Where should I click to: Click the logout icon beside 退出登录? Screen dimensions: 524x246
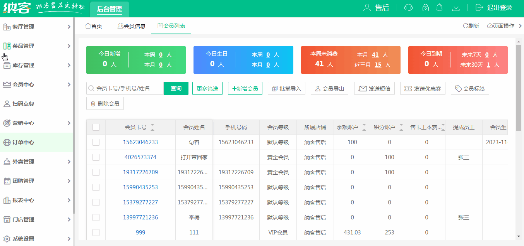479,8
